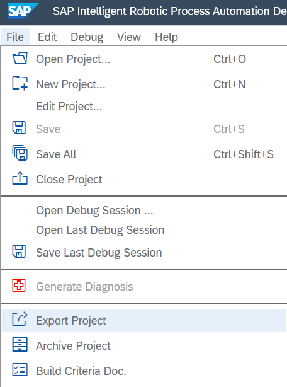
Task: Open the Help menu
Action: (166, 37)
